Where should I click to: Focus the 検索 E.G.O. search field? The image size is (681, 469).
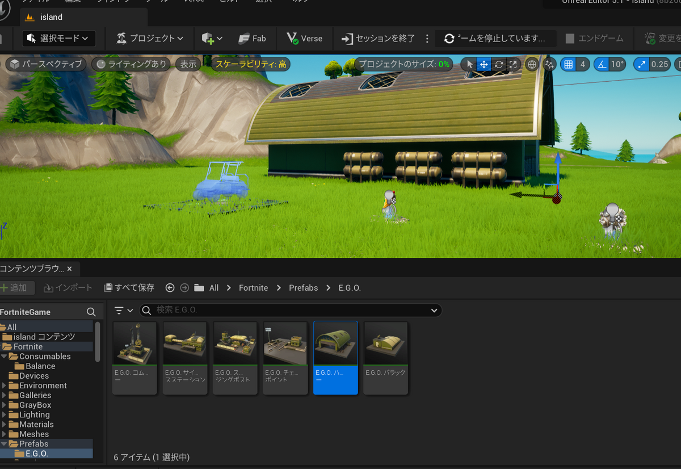pos(291,310)
